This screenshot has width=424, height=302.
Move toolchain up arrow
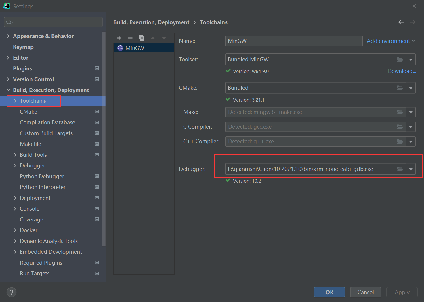[153, 38]
